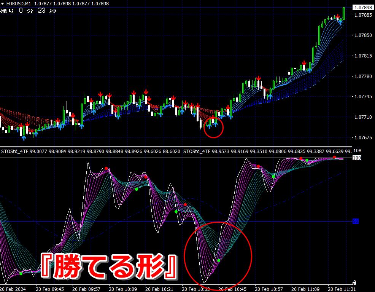The image size is (375, 292).
Task: Select the blue 50 level label
Action: pos(356,222)
